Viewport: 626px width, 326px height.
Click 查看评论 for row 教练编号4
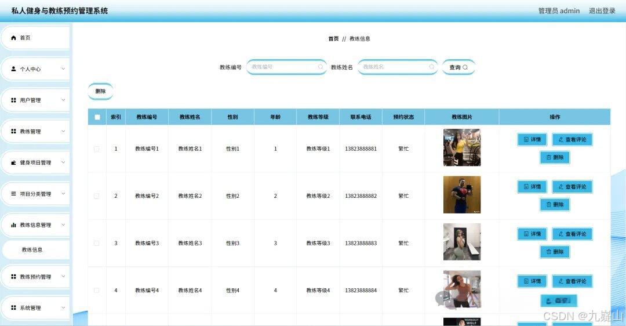click(572, 281)
